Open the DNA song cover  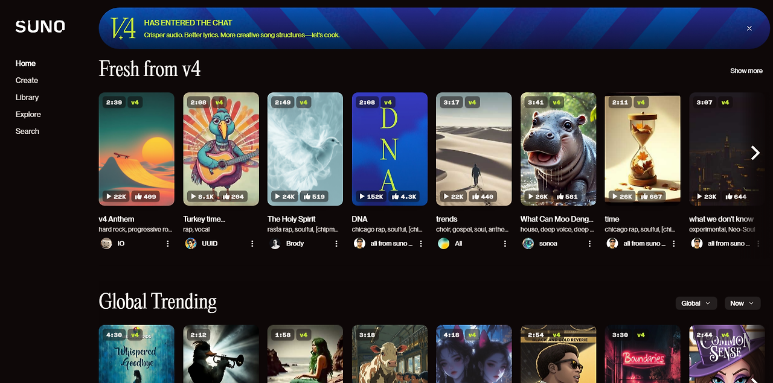pyautogui.click(x=390, y=149)
